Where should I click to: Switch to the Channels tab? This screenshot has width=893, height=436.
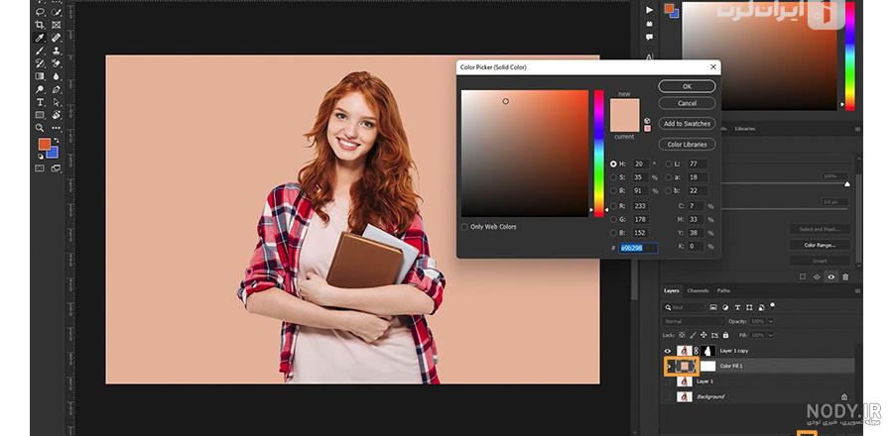click(x=698, y=290)
